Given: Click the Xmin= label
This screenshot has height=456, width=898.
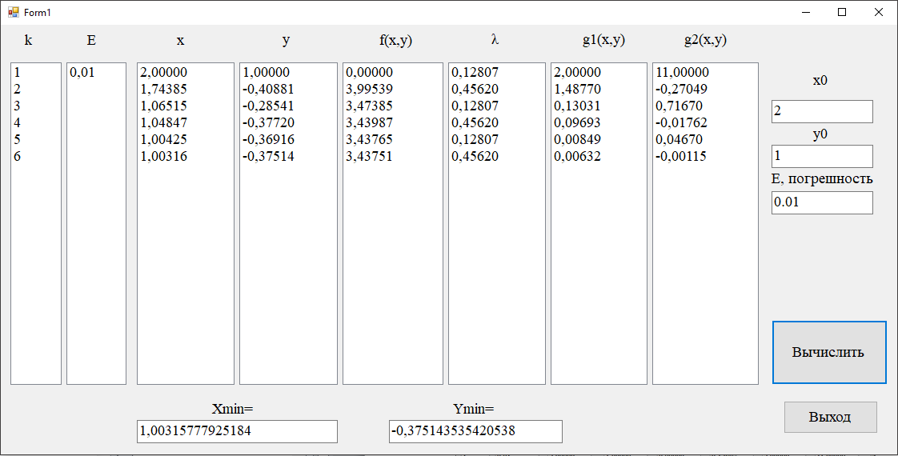Looking at the screenshot, I should 232,409.
